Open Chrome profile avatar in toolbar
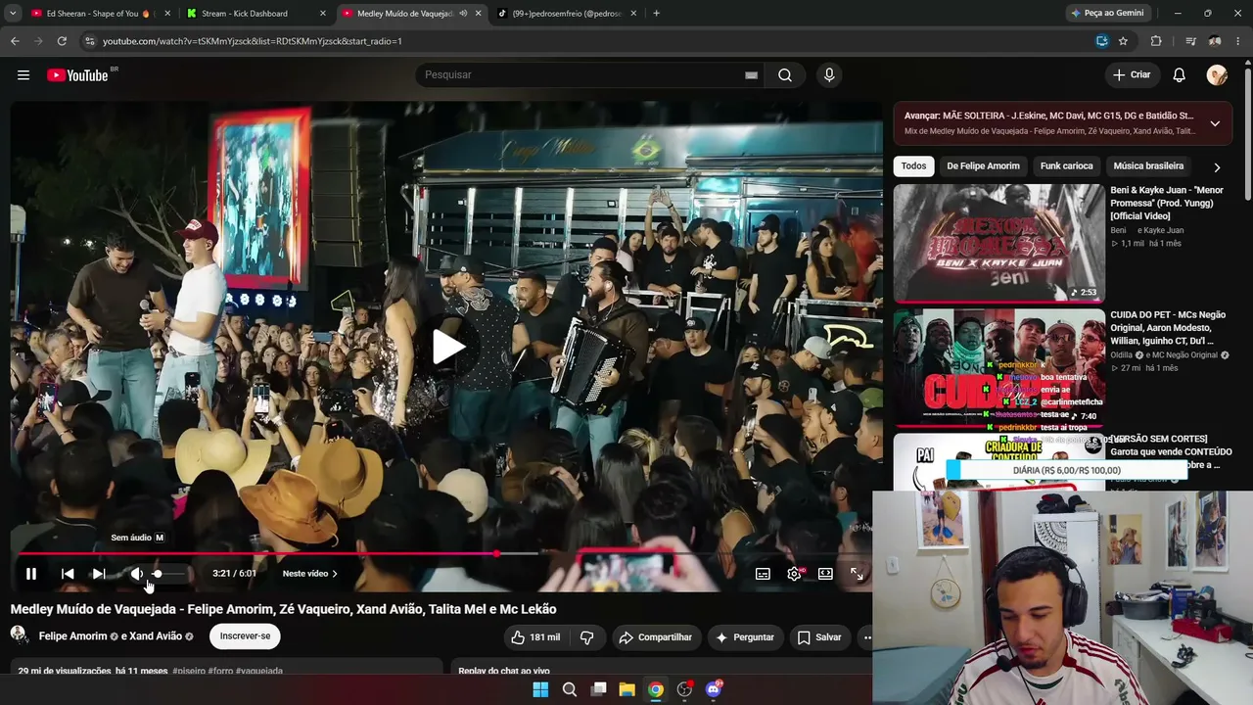The width and height of the screenshot is (1253, 705). click(1215, 41)
